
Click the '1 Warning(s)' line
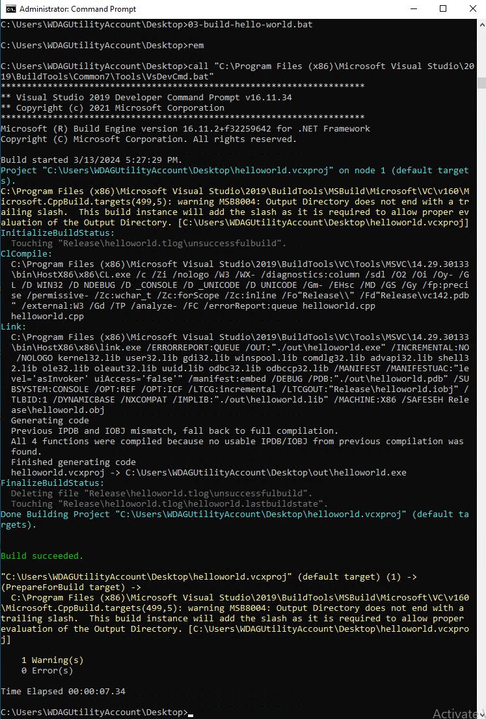tap(53, 660)
